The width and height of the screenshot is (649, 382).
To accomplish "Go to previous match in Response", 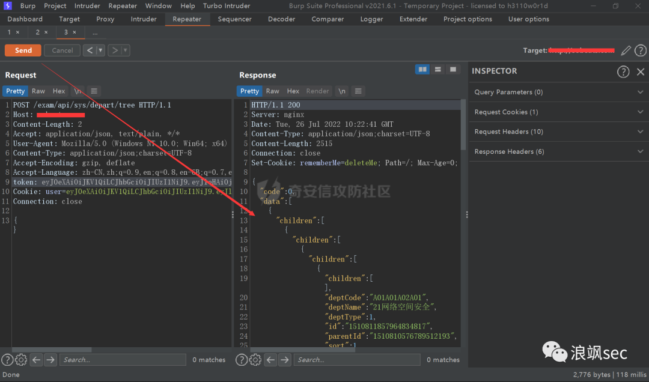I will coord(270,360).
